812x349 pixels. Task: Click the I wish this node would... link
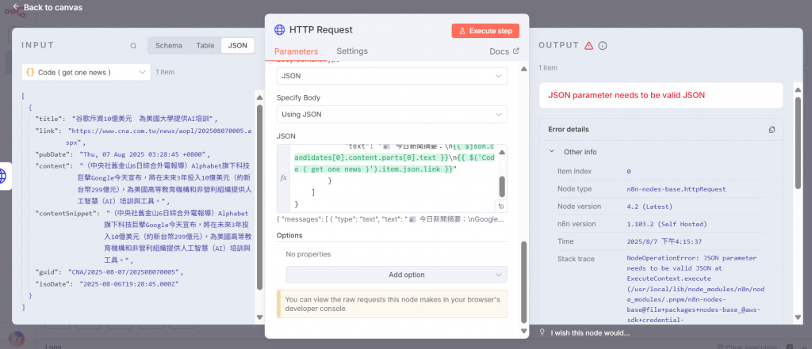click(x=590, y=333)
